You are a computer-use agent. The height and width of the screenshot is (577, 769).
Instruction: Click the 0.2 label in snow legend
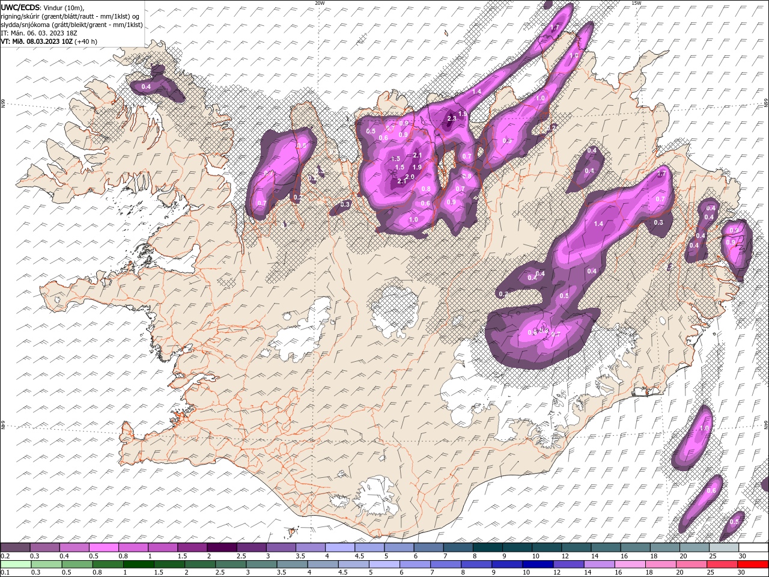[5, 556]
